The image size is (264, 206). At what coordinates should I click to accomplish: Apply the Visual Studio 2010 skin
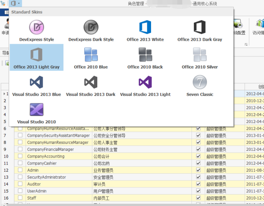click(x=37, y=112)
